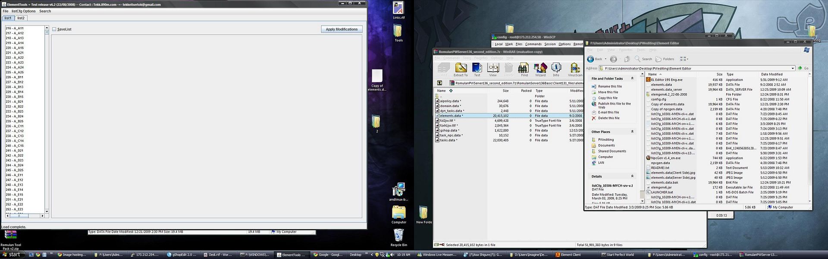
Task: Enable the SaveList checkbox
Action: 54,29
